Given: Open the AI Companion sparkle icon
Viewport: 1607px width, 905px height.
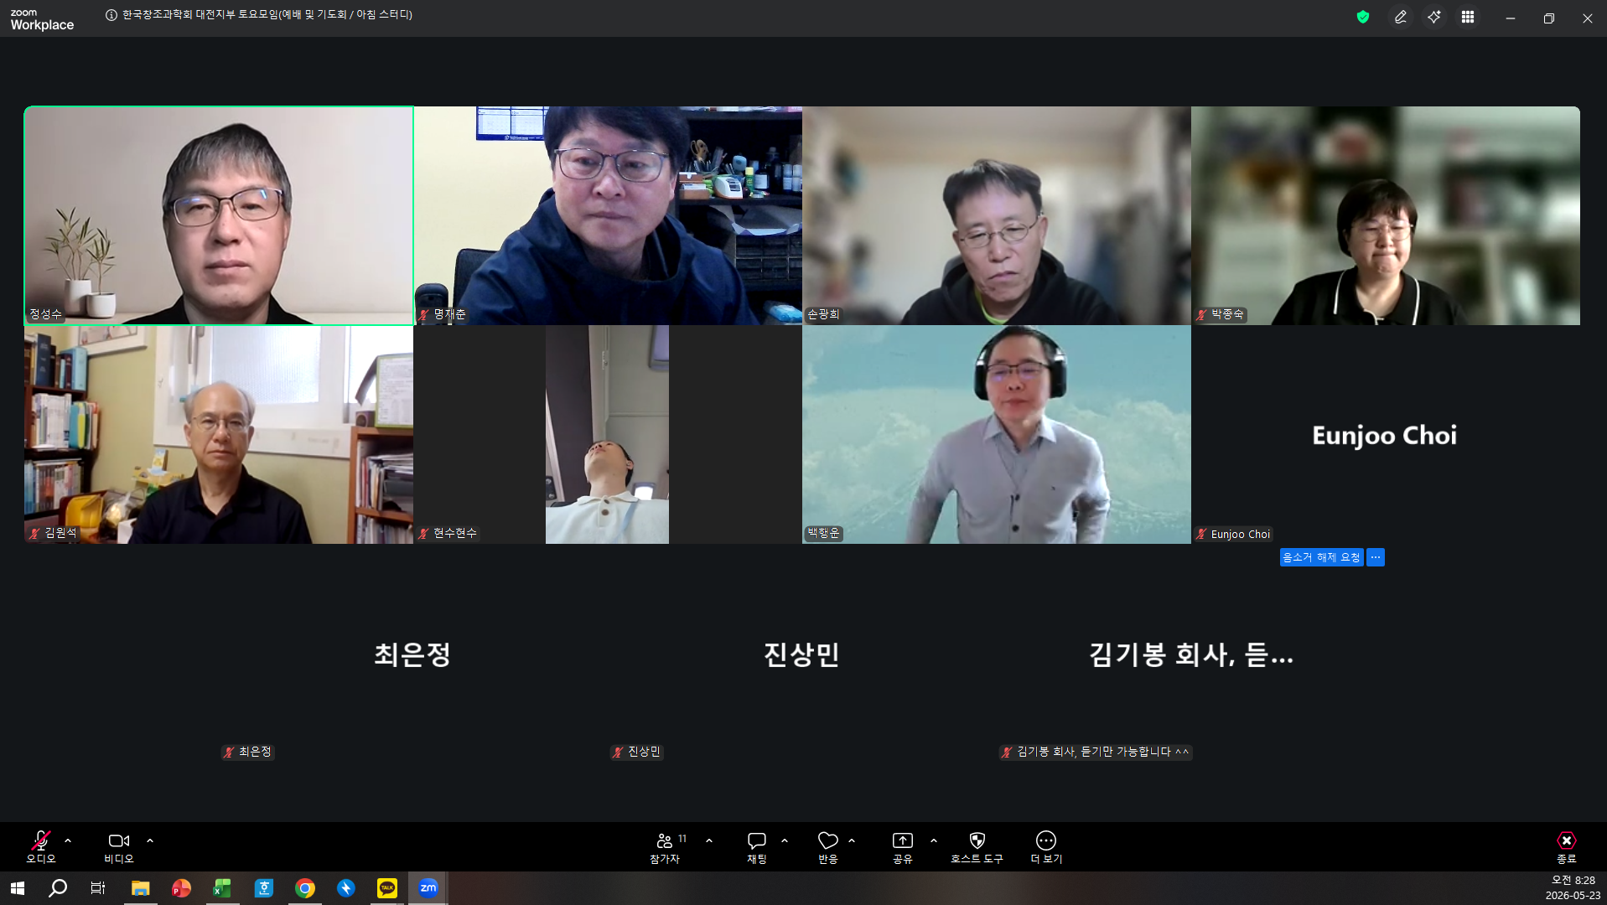Looking at the screenshot, I should click(1434, 17).
